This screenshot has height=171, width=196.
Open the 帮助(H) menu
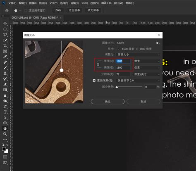[130, 3]
